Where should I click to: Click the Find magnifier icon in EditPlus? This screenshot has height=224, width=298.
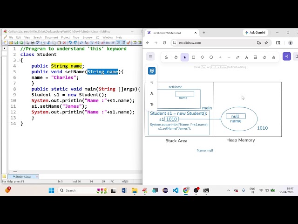[x=81, y=42]
